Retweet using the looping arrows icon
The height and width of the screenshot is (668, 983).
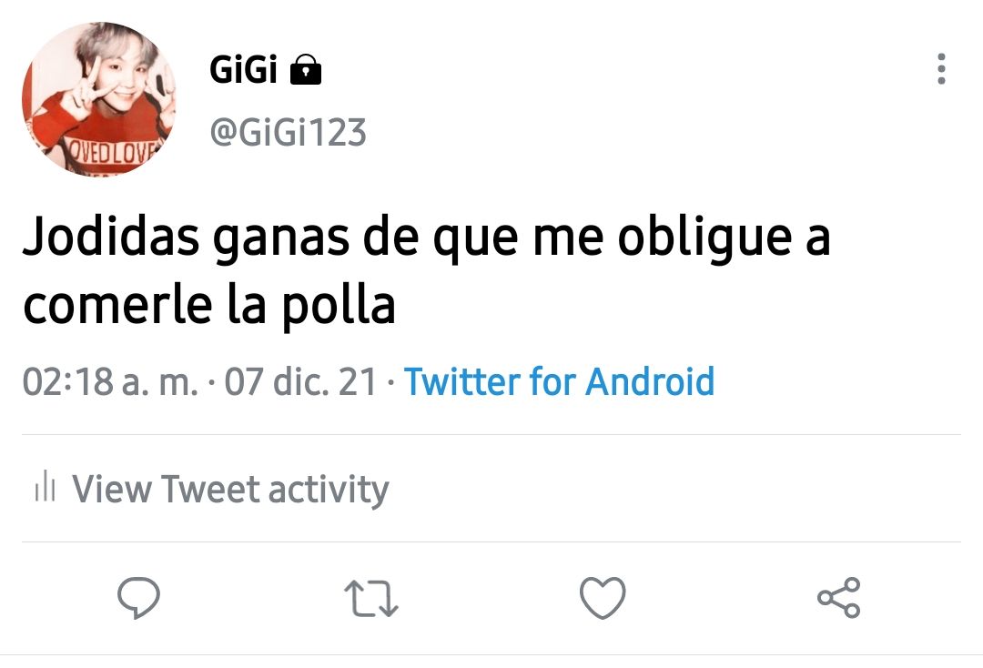click(371, 599)
